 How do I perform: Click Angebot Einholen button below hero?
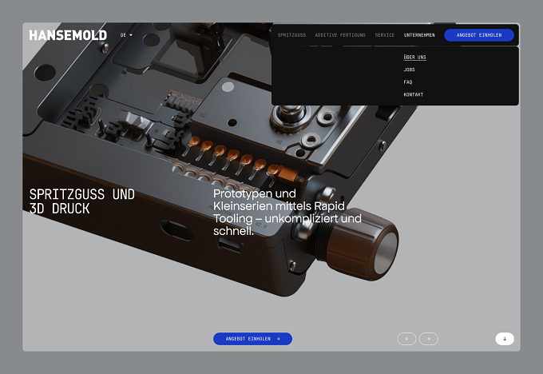pyautogui.click(x=252, y=339)
